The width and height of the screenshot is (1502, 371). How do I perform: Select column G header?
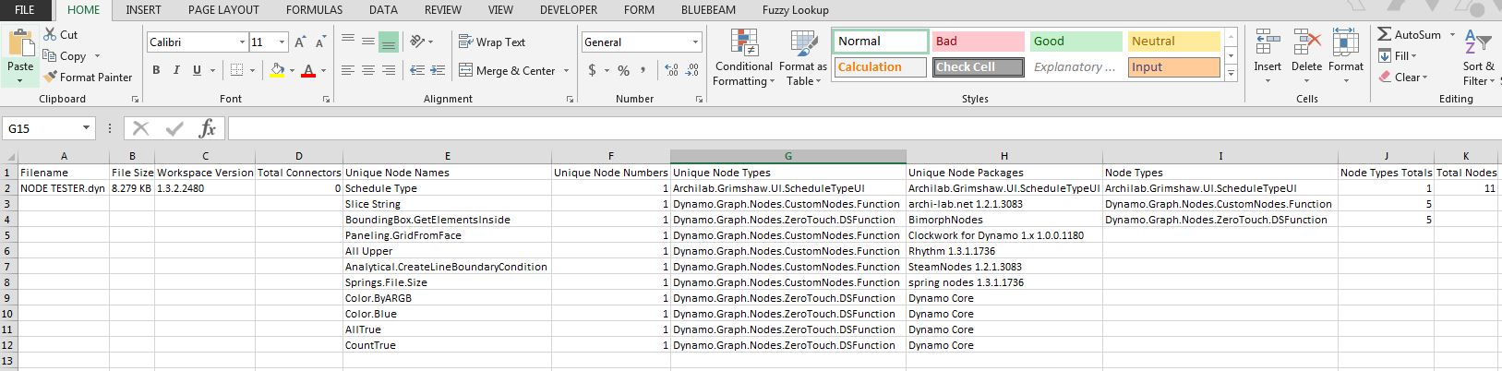tap(787, 156)
